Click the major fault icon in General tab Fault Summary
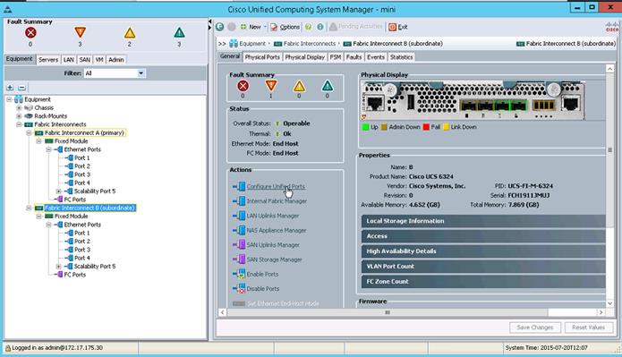This screenshot has height=357, width=622. click(x=271, y=86)
